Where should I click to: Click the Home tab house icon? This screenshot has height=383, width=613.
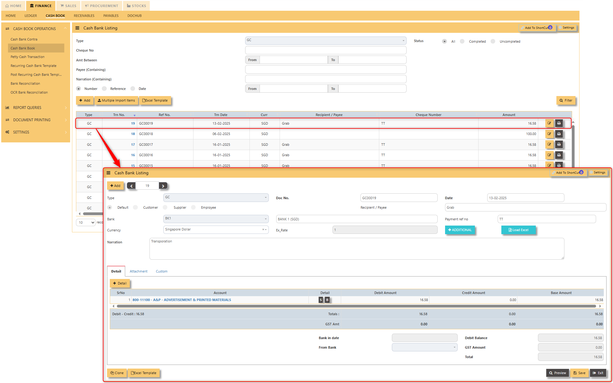[7, 6]
